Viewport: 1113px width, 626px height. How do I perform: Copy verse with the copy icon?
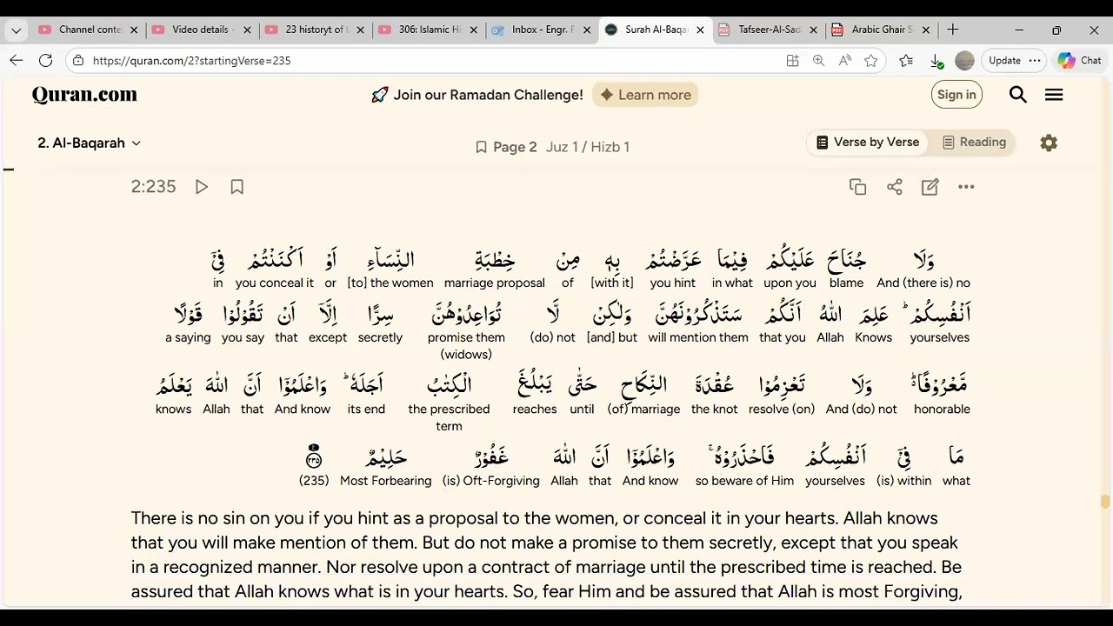(x=857, y=187)
